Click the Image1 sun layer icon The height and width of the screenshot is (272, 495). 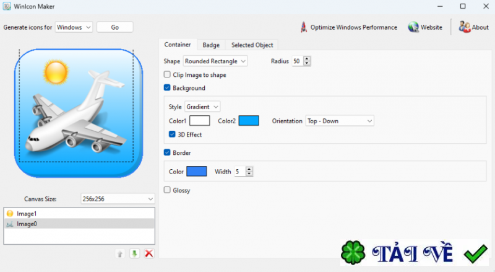click(10, 214)
